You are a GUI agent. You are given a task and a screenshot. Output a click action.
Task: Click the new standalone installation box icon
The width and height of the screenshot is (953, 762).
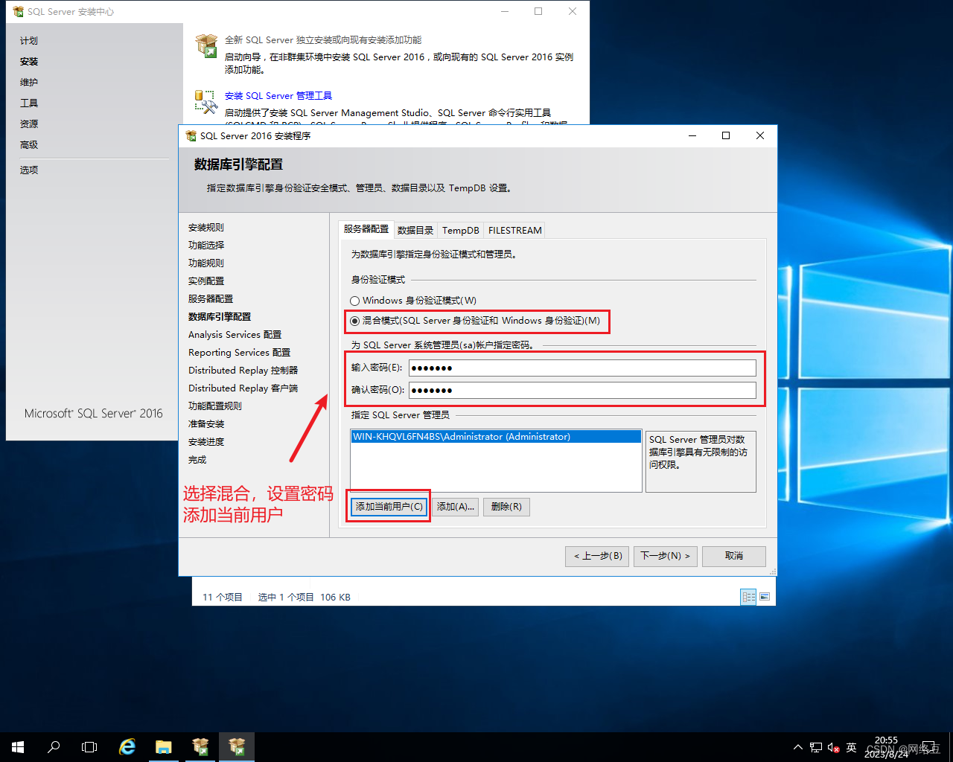tap(206, 45)
